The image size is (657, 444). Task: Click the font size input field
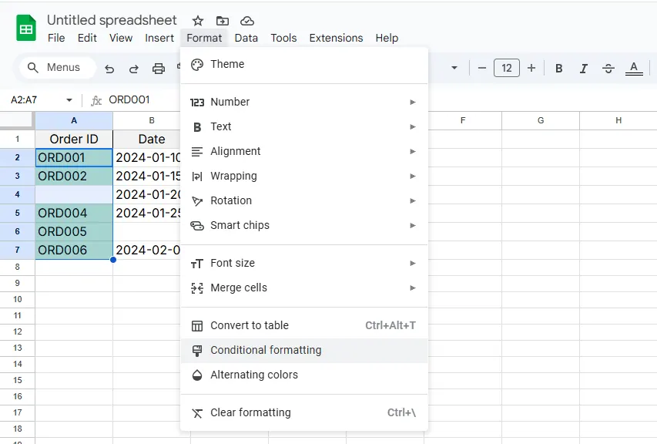pyautogui.click(x=506, y=68)
